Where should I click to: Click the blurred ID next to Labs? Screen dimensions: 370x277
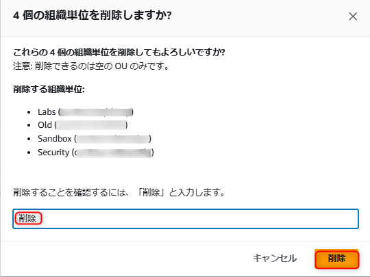96,112
